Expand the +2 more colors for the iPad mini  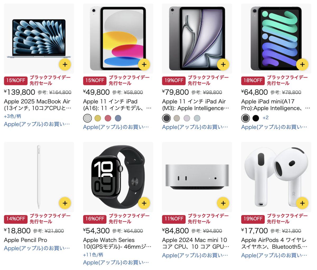pyautogui.click(x=265, y=118)
